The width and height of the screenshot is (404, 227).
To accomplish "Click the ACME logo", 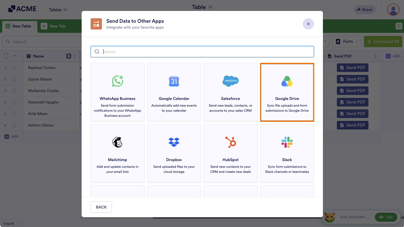I will click(x=22, y=9).
